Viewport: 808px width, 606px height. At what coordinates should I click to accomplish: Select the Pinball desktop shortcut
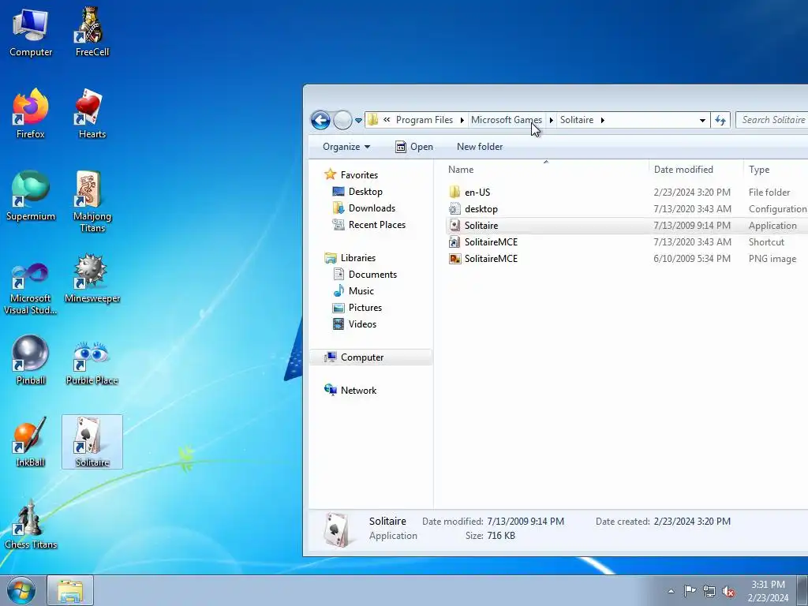pyautogui.click(x=31, y=360)
